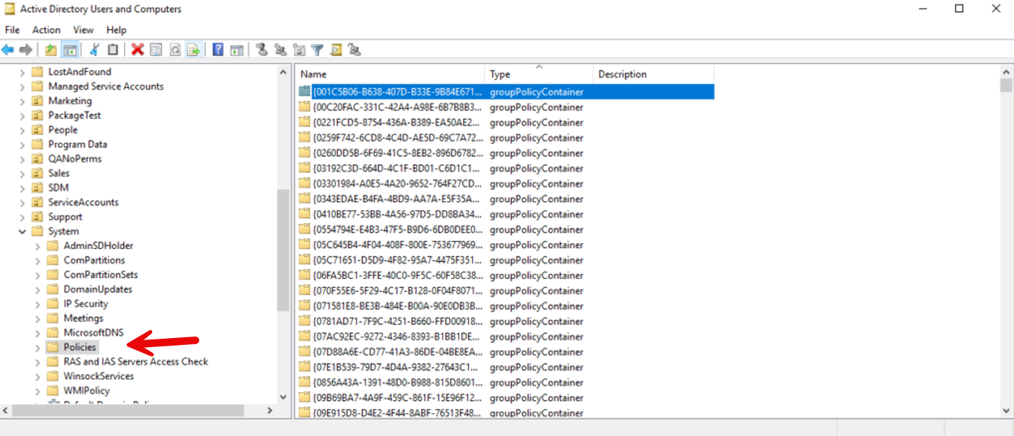Click the blue Back navigation arrow

coord(8,49)
